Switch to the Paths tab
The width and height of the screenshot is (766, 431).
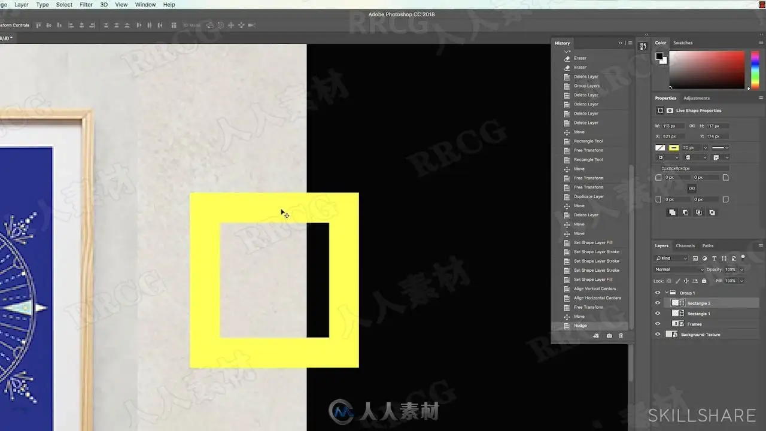708,245
